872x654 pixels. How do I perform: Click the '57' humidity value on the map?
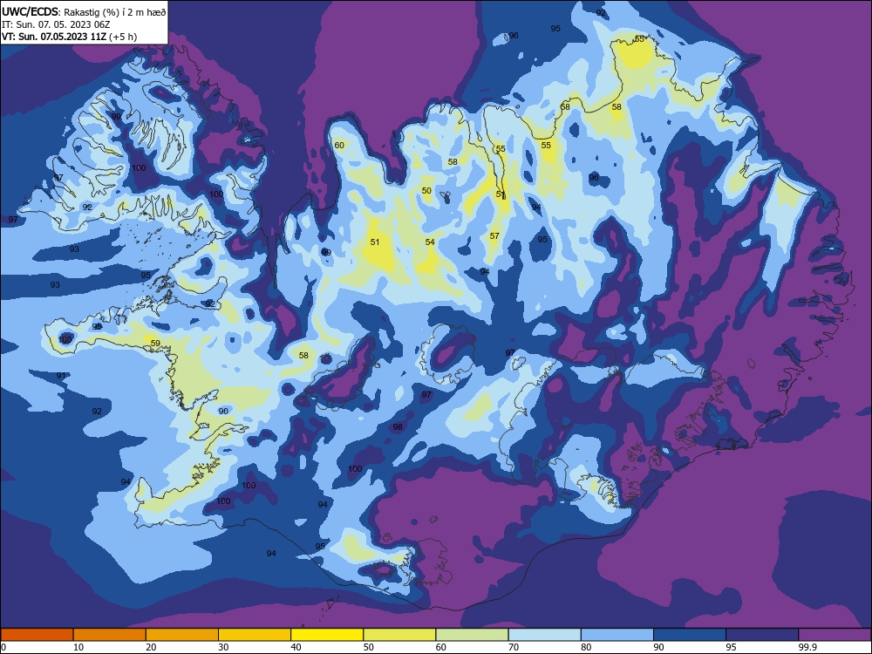tap(494, 235)
